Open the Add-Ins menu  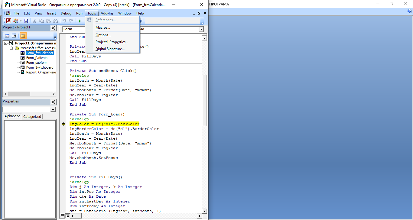(107, 13)
